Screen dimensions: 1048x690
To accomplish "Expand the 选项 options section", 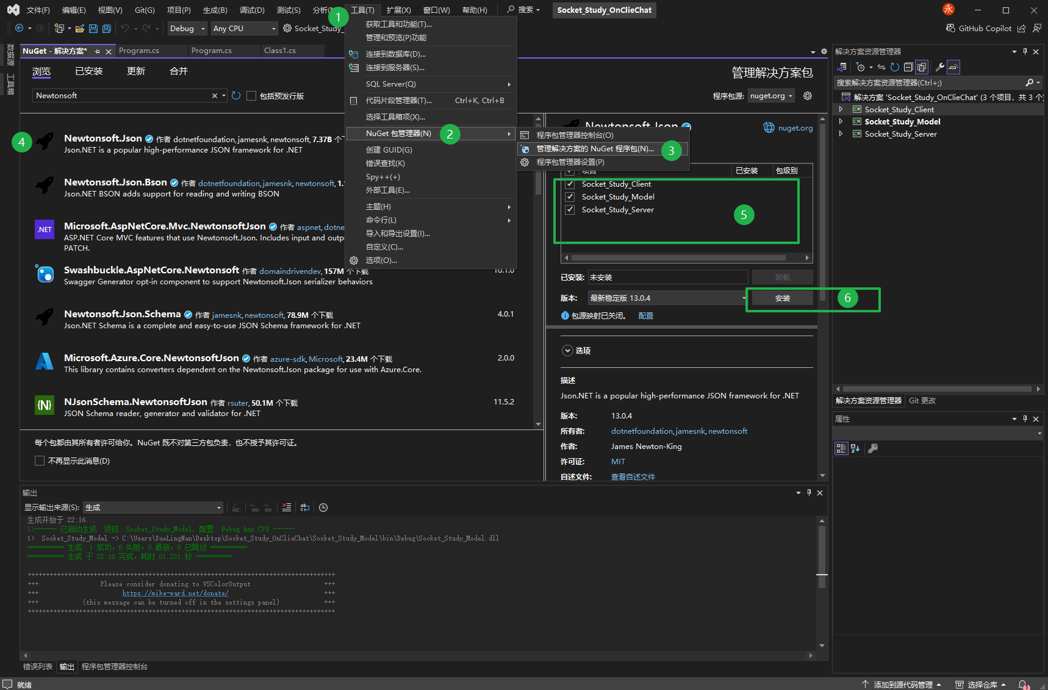I will click(567, 351).
